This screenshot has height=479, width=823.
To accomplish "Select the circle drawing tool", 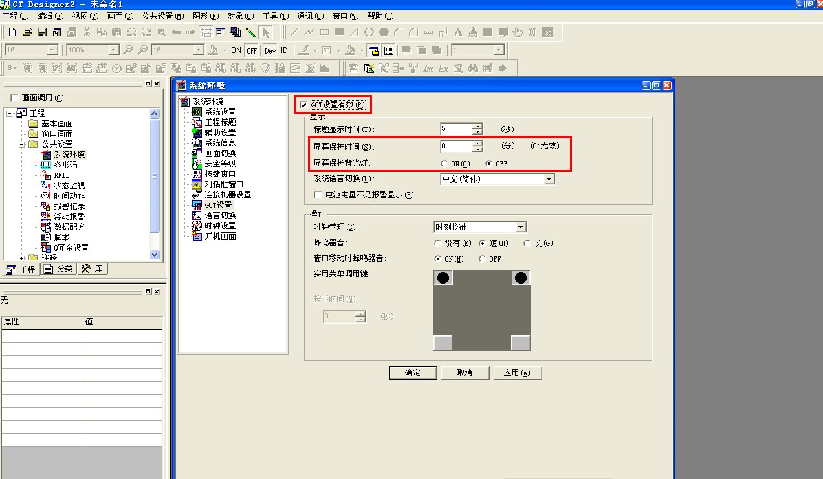I will tap(369, 32).
